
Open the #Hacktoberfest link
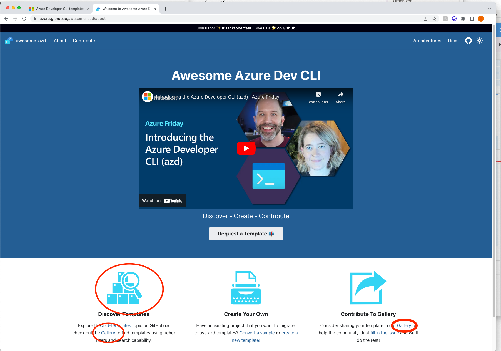click(x=236, y=28)
